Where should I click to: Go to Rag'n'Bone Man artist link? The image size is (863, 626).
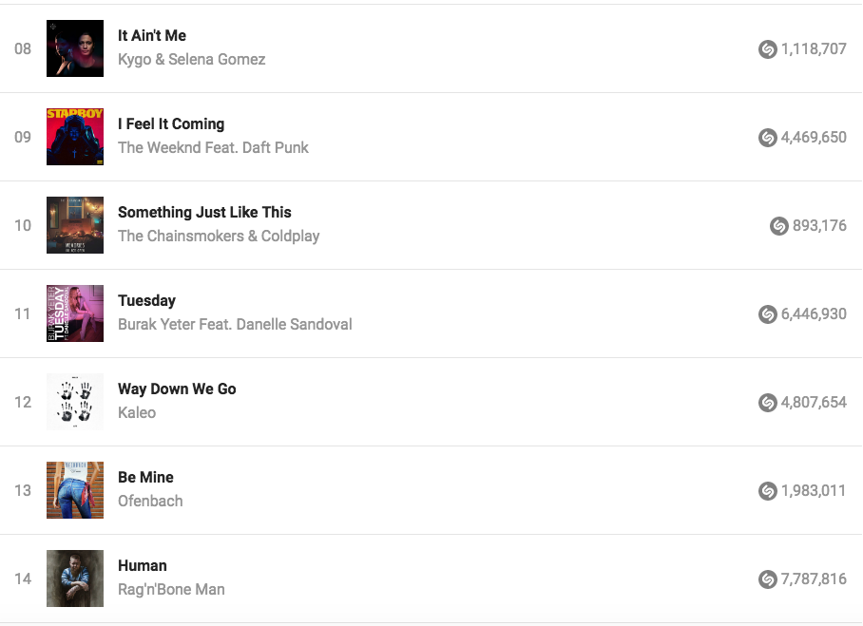pos(171,590)
